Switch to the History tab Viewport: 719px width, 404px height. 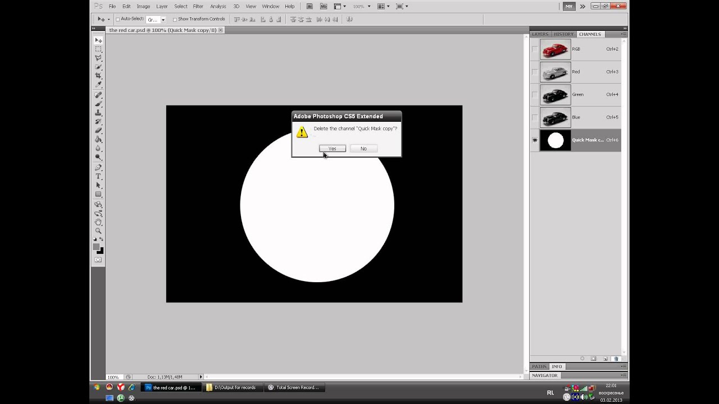564,34
